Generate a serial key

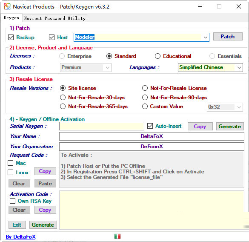tap(230, 127)
